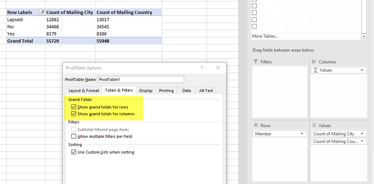This screenshot has width=374, height=184.
Task: Click the Rows area icon
Action: (x=256, y=125)
